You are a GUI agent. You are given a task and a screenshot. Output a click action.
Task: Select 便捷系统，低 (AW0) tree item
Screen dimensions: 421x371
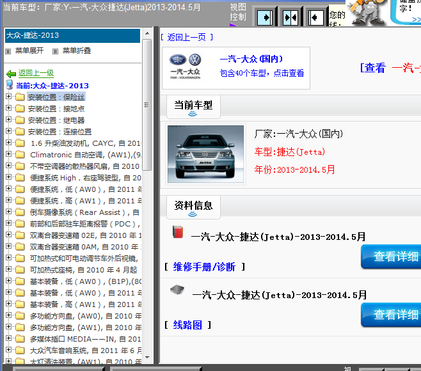coord(86,189)
